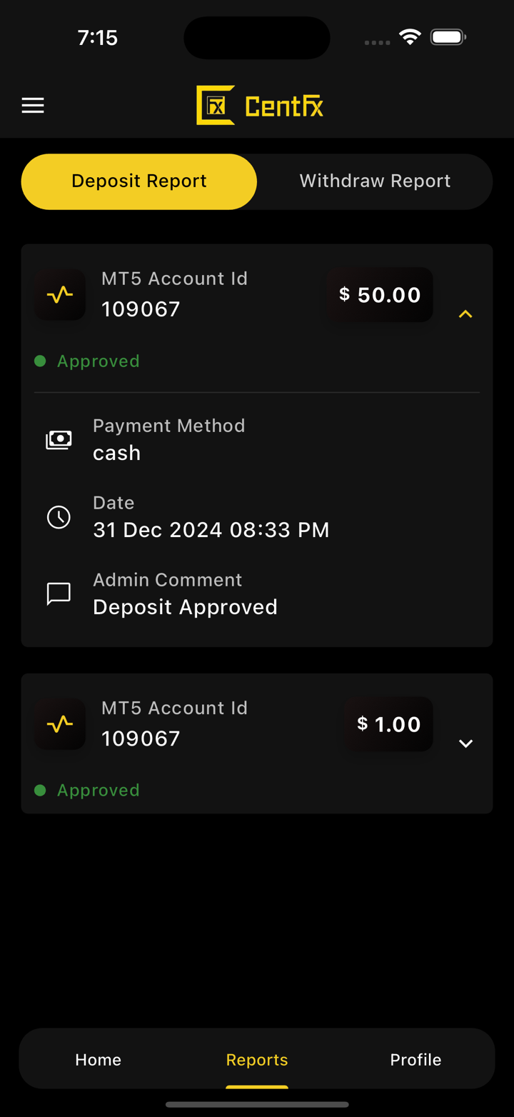The height and width of the screenshot is (1117, 514).
Task: Tap the pulse icon on the $50.00 deposit
Action: tap(60, 294)
